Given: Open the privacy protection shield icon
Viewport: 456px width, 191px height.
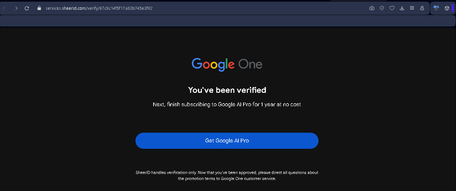Looking at the screenshot, I should coord(382,8).
